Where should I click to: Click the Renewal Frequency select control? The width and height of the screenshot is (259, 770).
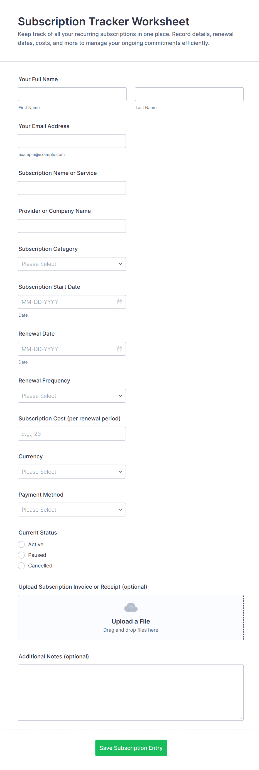(x=72, y=396)
